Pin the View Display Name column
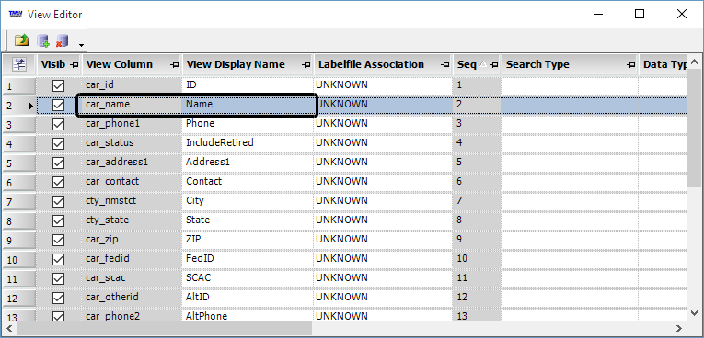This screenshot has width=704, height=338. click(x=306, y=65)
